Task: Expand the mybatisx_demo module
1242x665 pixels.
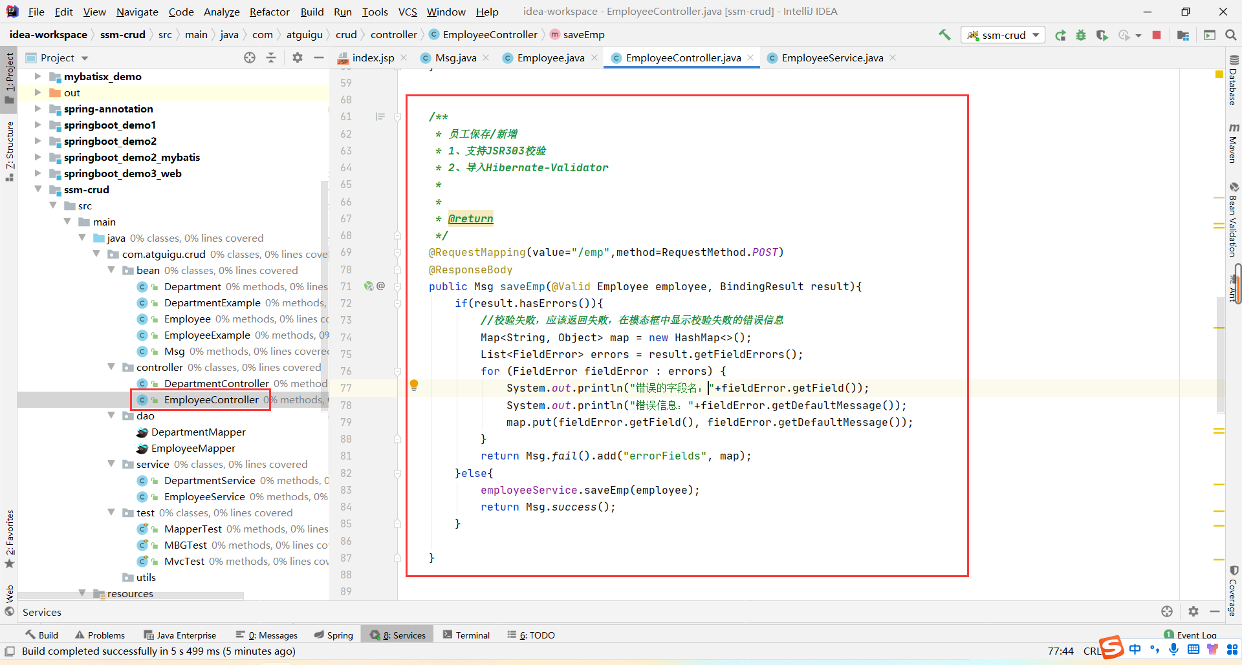Action: [x=38, y=76]
